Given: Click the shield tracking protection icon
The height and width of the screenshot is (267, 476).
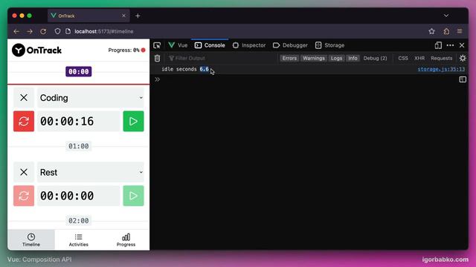Looking at the screenshot, I should (57, 31).
